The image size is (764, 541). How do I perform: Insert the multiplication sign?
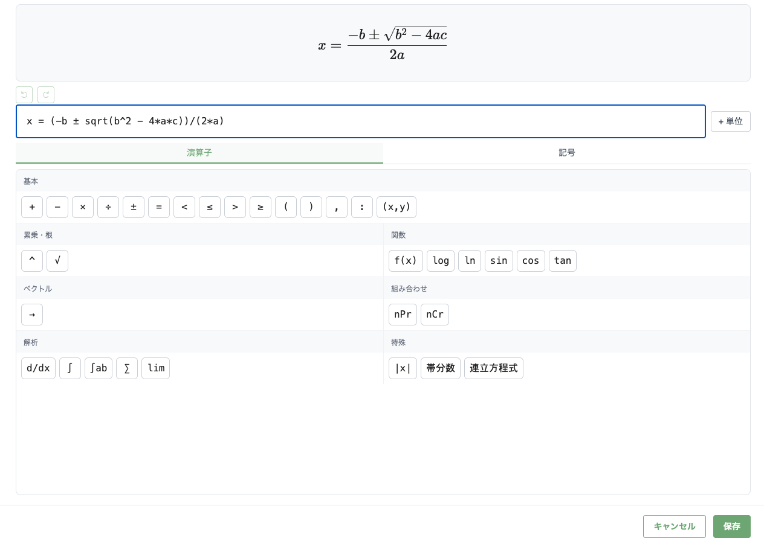(83, 207)
